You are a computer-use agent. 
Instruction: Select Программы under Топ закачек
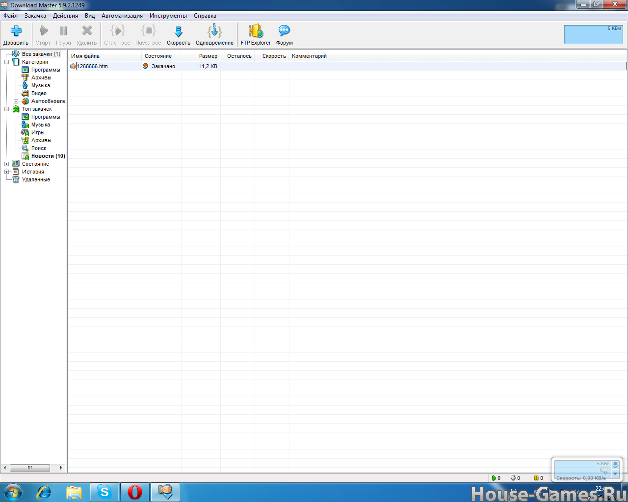tap(46, 117)
